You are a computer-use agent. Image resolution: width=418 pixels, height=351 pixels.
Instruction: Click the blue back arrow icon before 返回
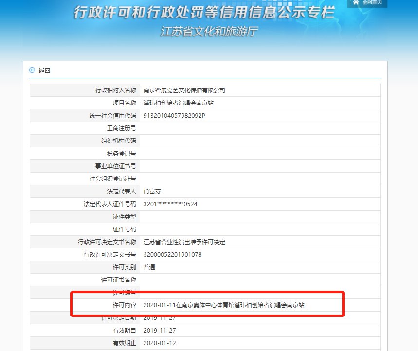point(32,70)
